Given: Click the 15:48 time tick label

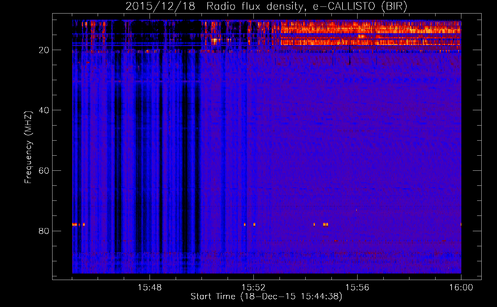Looking at the screenshot, I should [x=150, y=288].
